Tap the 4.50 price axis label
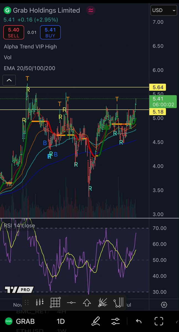The width and height of the screenshot is (179, 332). (x=158, y=142)
